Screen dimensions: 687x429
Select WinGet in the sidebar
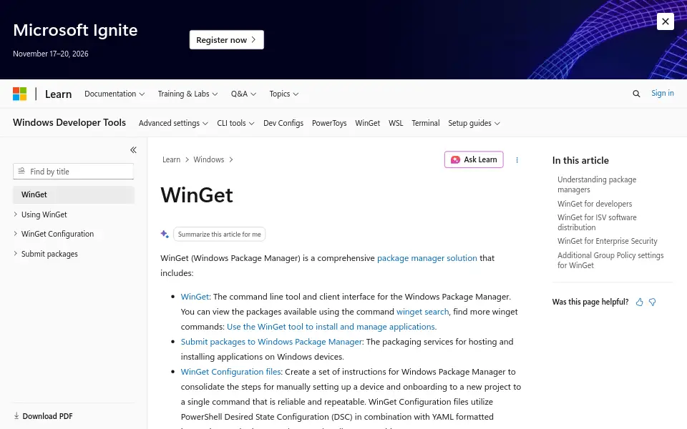pos(74,194)
